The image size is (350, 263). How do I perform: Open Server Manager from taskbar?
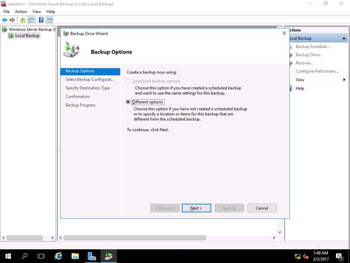point(92,256)
